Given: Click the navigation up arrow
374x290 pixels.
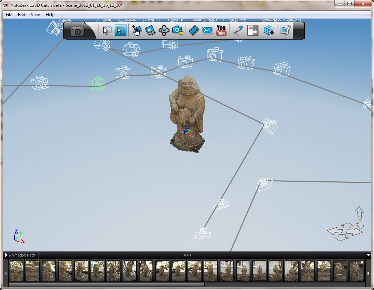Looking at the screenshot, I should coord(360,212).
